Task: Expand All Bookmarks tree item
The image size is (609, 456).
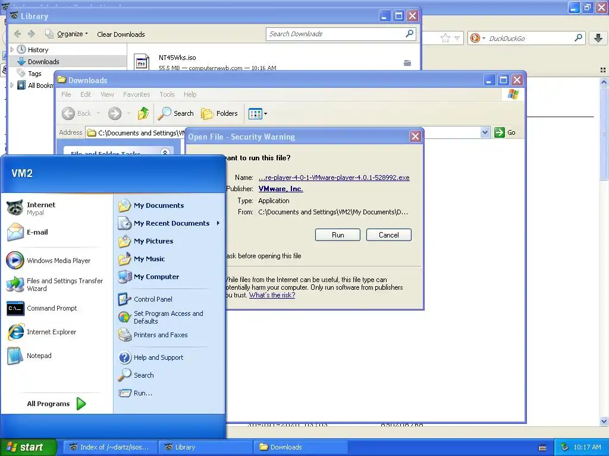Action: [12, 85]
